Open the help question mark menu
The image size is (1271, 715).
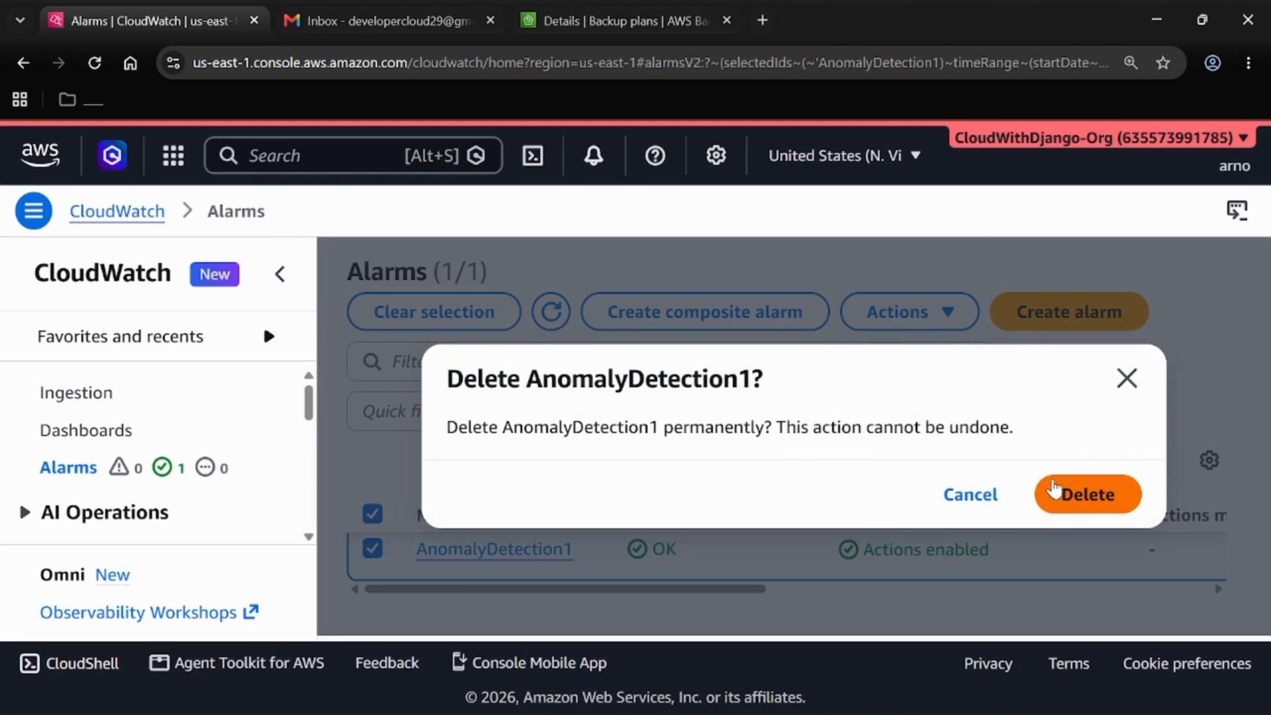pyautogui.click(x=655, y=156)
